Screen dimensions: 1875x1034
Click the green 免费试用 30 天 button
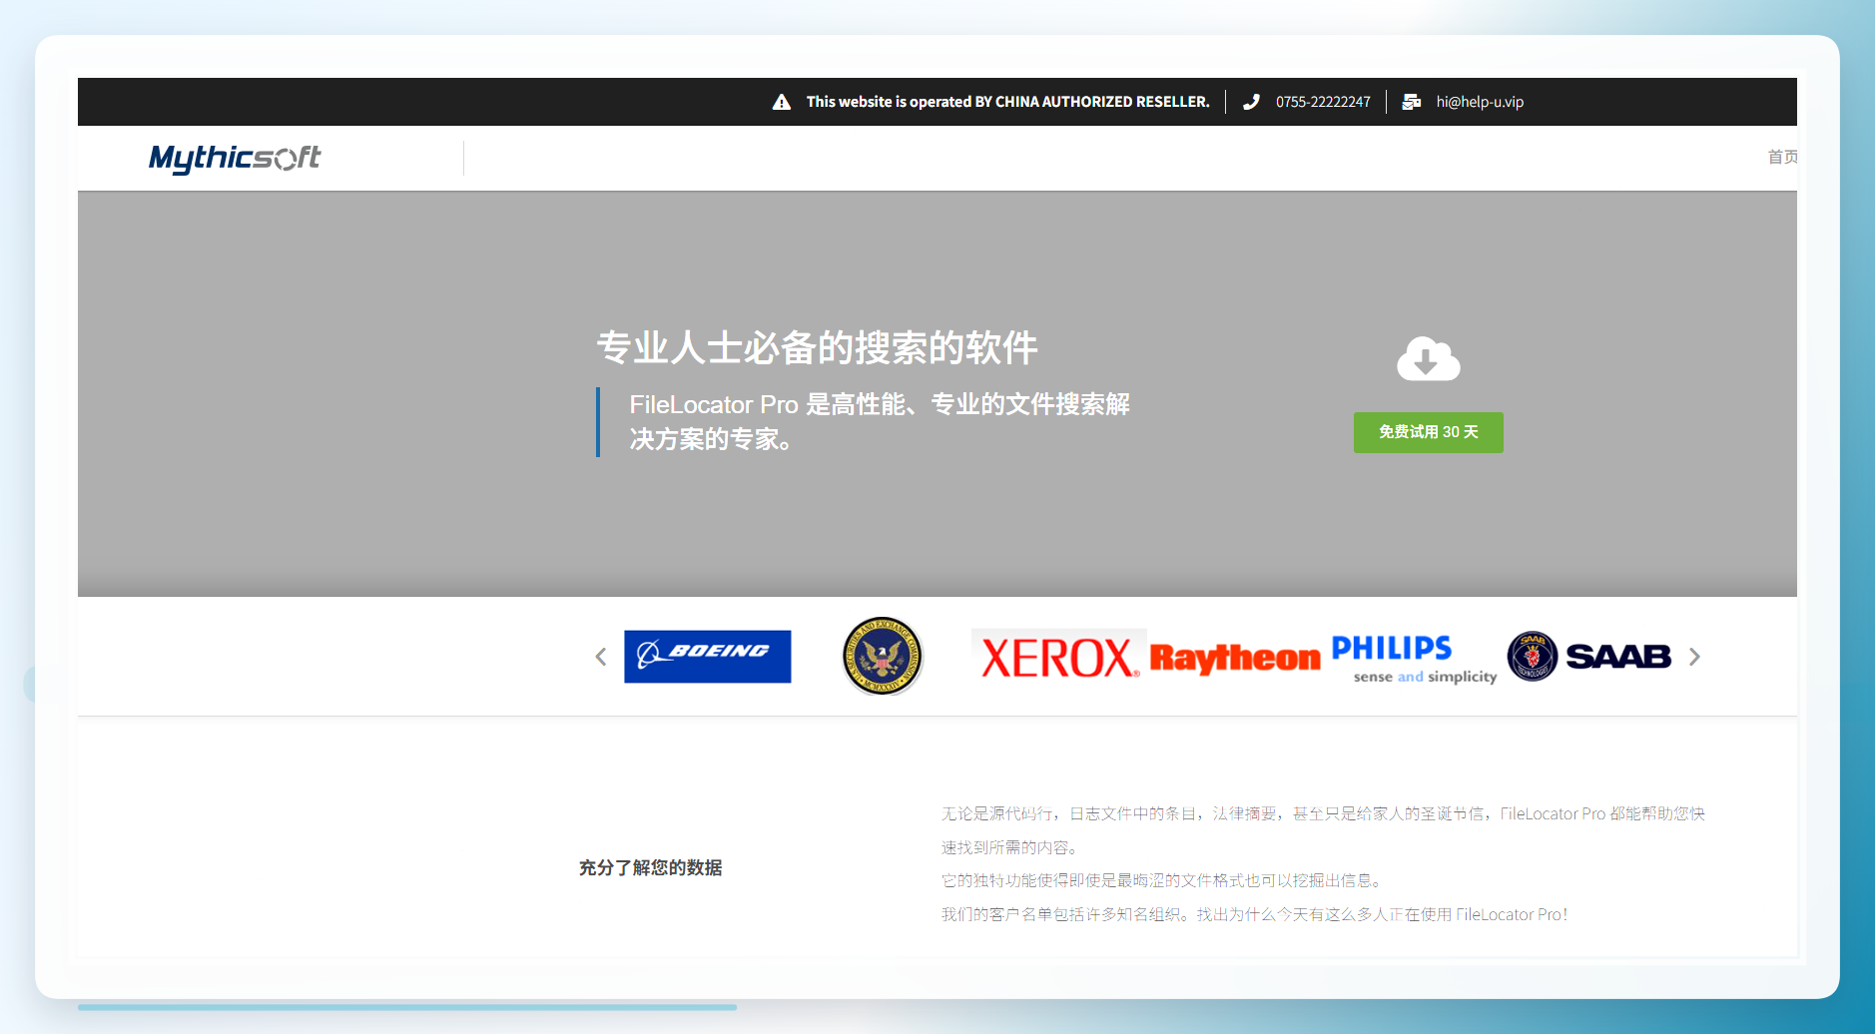1429,432
